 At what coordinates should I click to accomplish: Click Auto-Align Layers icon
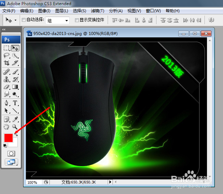pyautogui.click(x=211, y=20)
